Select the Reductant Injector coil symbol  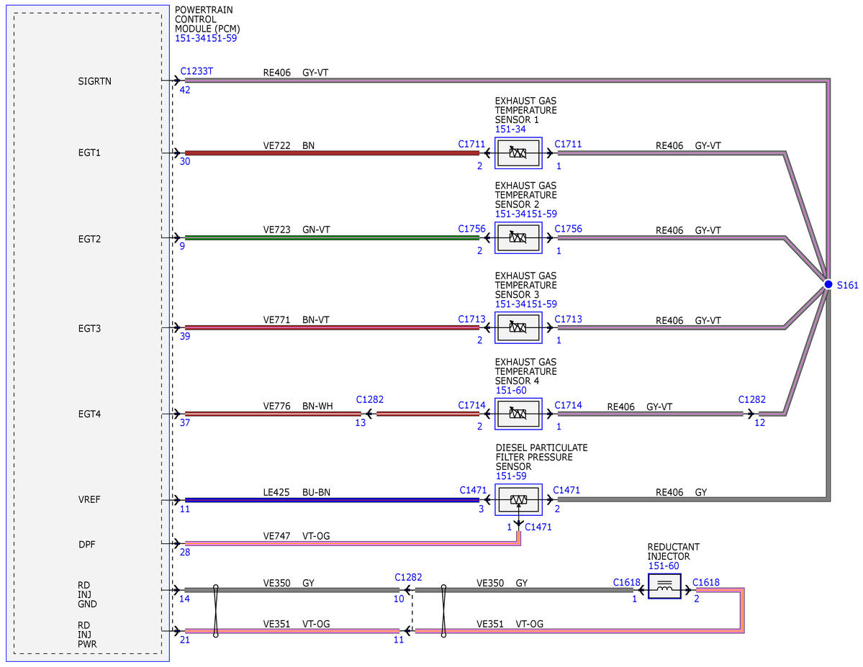pyautogui.click(x=664, y=586)
